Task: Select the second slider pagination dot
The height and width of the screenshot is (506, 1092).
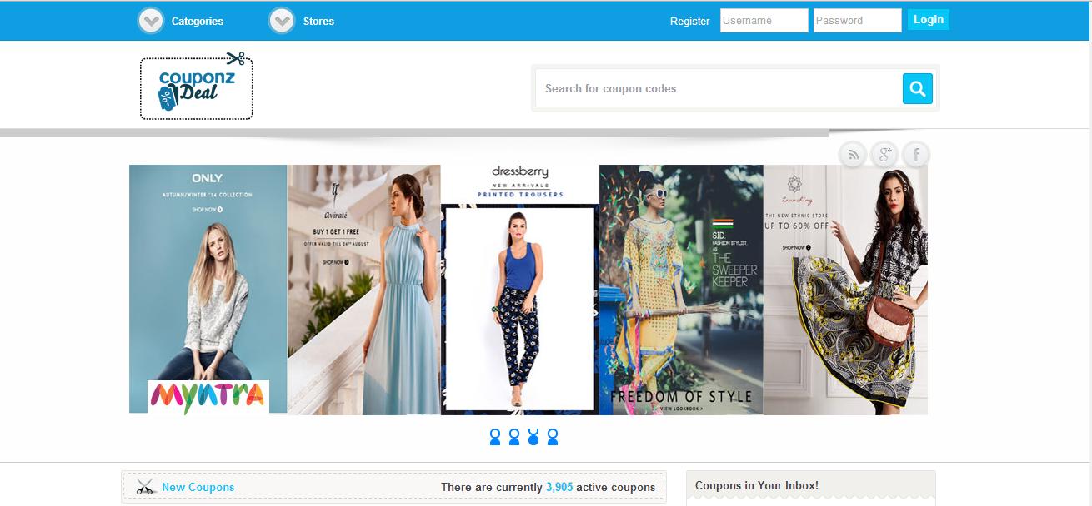Action: click(514, 437)
